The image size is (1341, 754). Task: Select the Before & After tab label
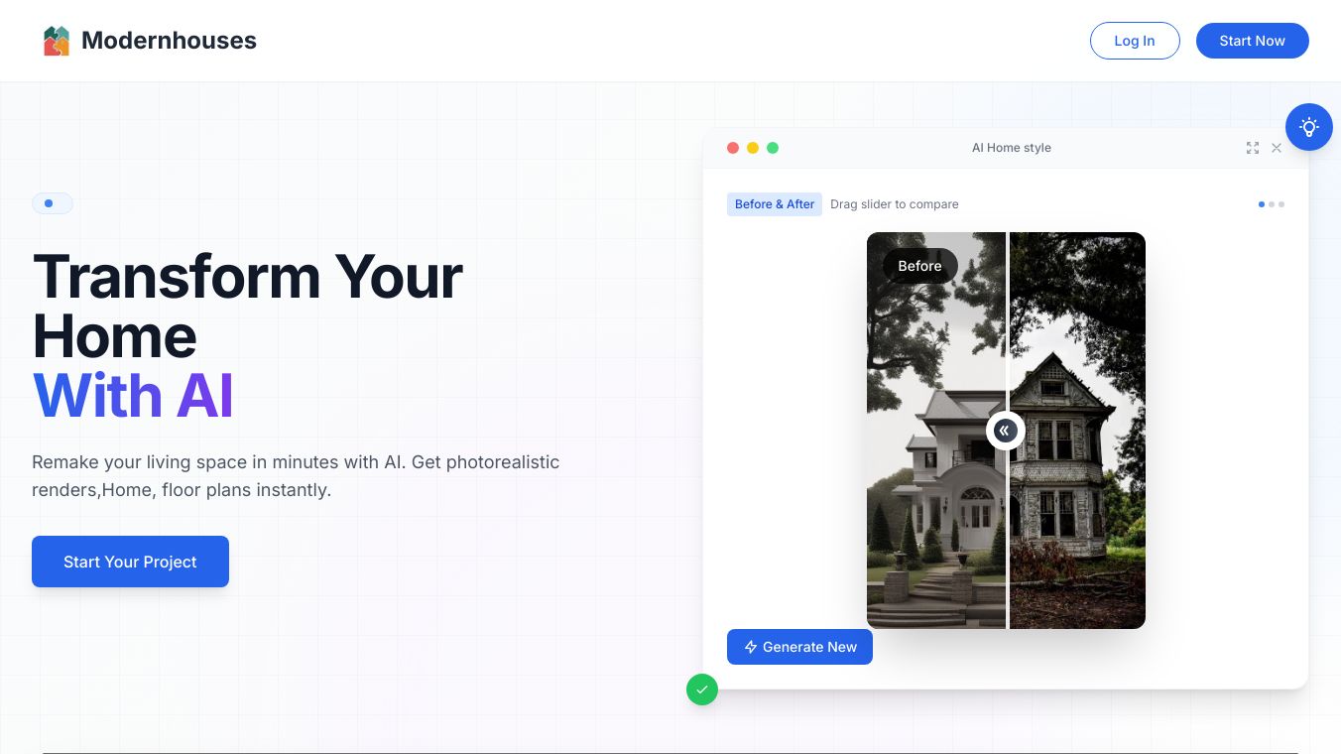click(775, 204)
